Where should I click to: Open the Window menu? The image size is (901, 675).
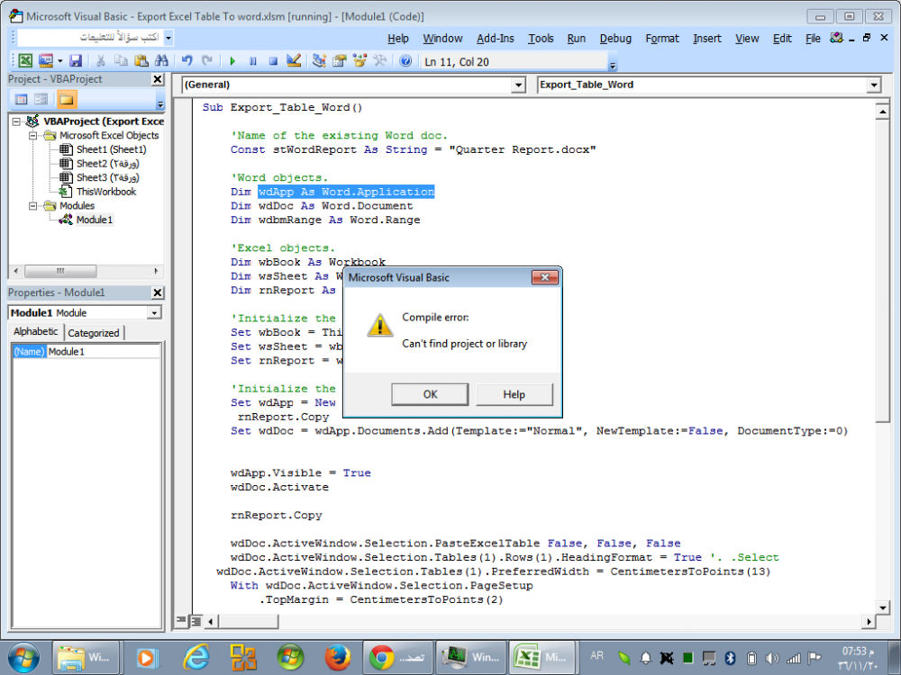(x=443, y=39)
